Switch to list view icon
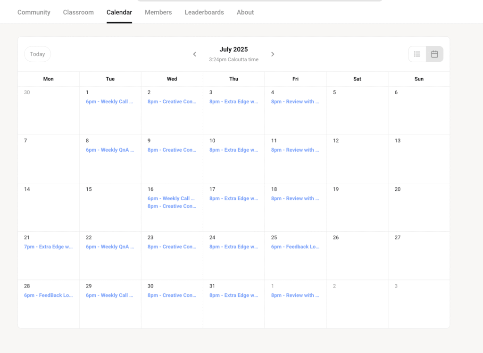Image resolution: width=483 pixels, height=353 pixels. pyautogui.click(x=417, y=54)
